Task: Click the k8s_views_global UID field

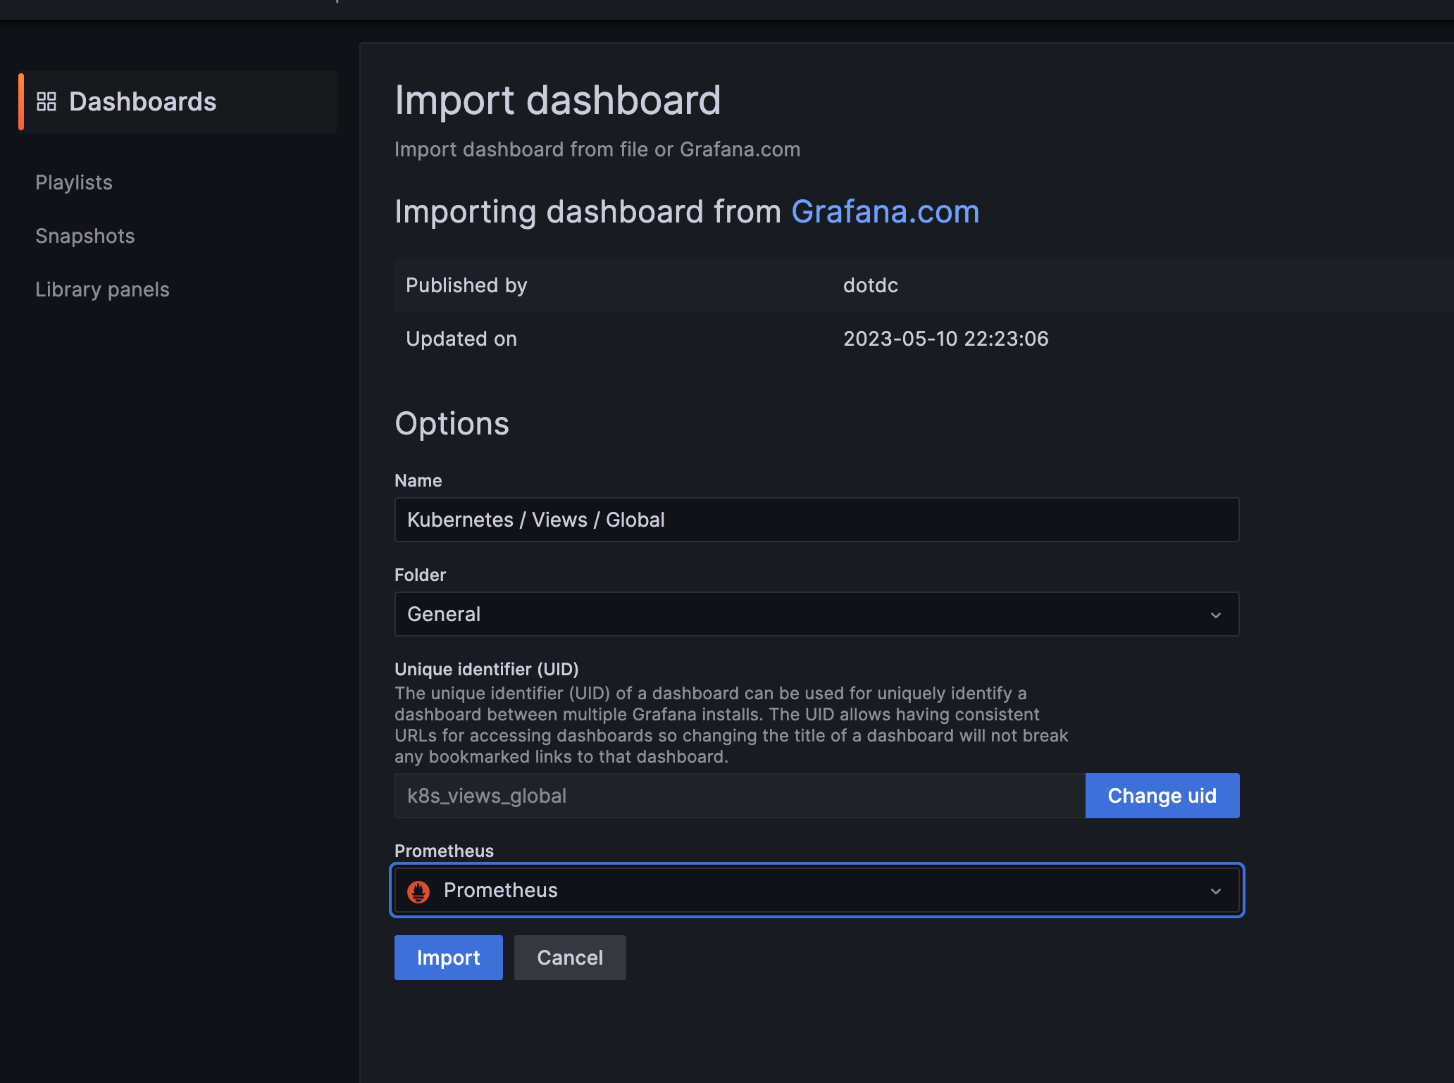Action: click(x=740, y=796)
